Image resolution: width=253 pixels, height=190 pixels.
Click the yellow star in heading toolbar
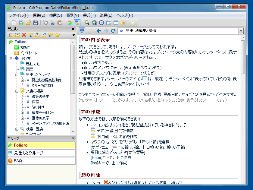pyautogui.click(x=57, y=35)
